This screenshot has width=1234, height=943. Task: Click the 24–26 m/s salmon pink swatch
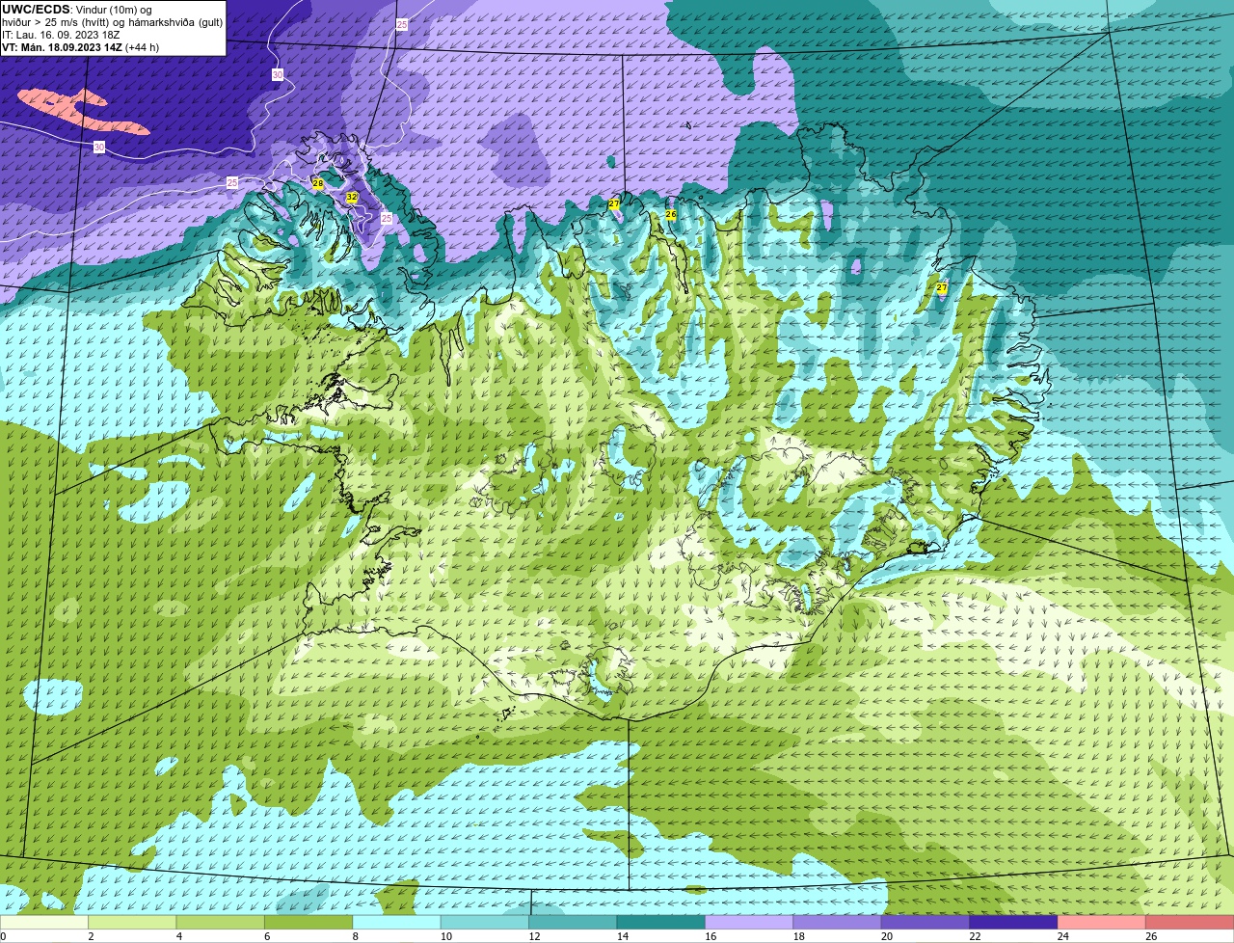click(1102, 923)
